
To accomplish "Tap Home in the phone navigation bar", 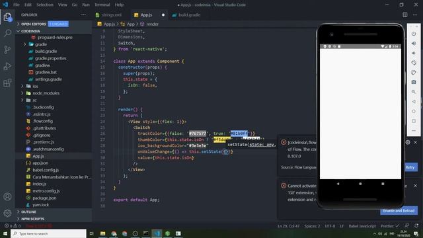I will click(x=360, y=184).
